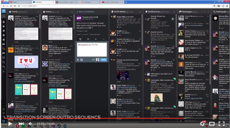Screen dimensions: 230x128
Task: Play the video with play button
Action: pyautogui.click(x=10, y=124)
